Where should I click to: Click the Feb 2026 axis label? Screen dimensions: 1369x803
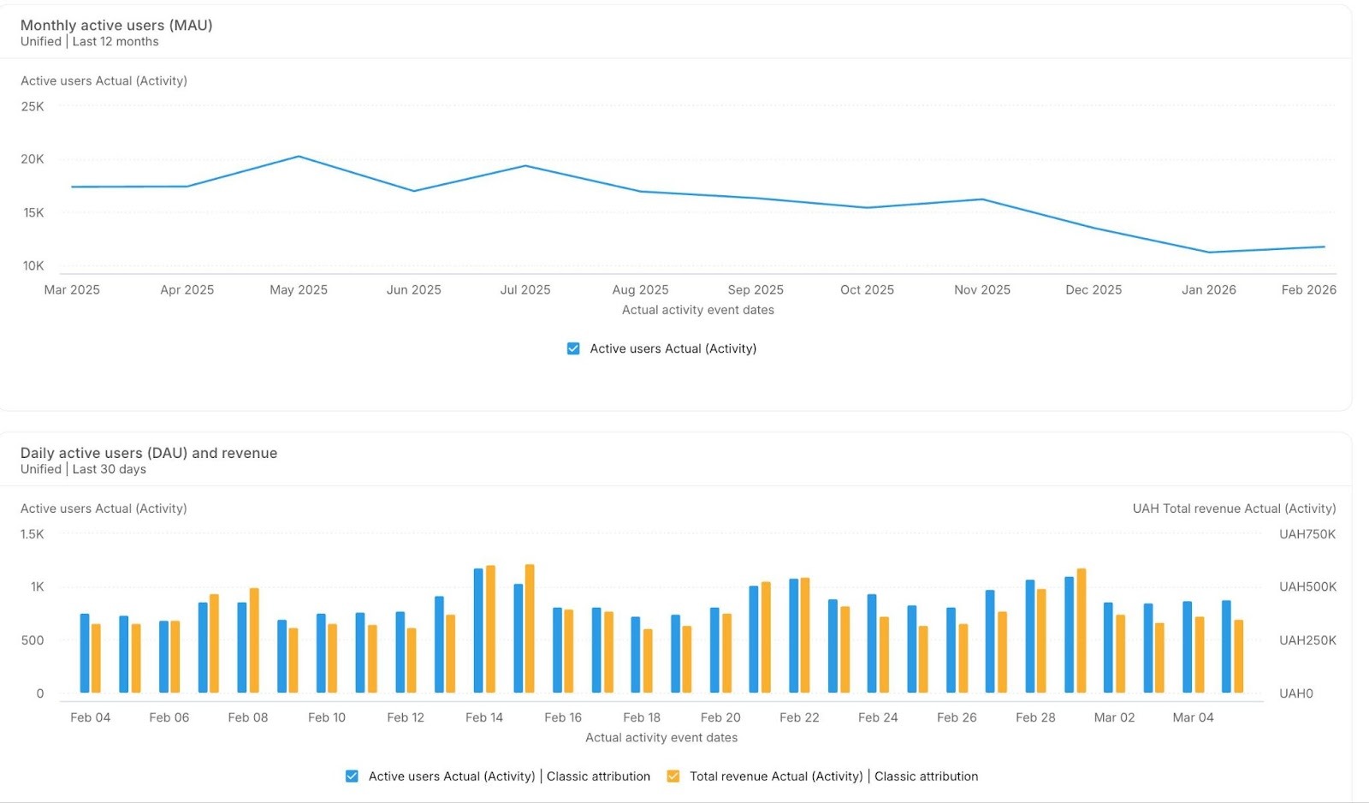click(1308, 289)
